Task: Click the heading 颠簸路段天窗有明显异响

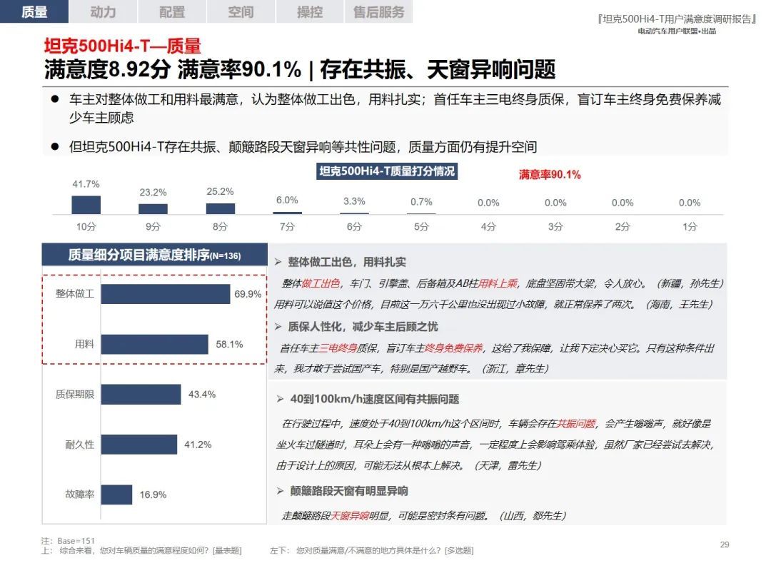Action: [x=349, y=491]
